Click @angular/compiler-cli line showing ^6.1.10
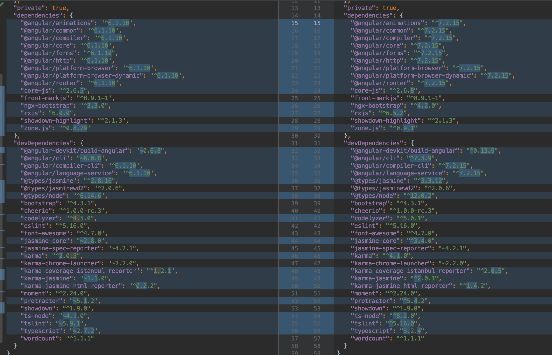This screenshot has width=552, height=355. [82, 166]
